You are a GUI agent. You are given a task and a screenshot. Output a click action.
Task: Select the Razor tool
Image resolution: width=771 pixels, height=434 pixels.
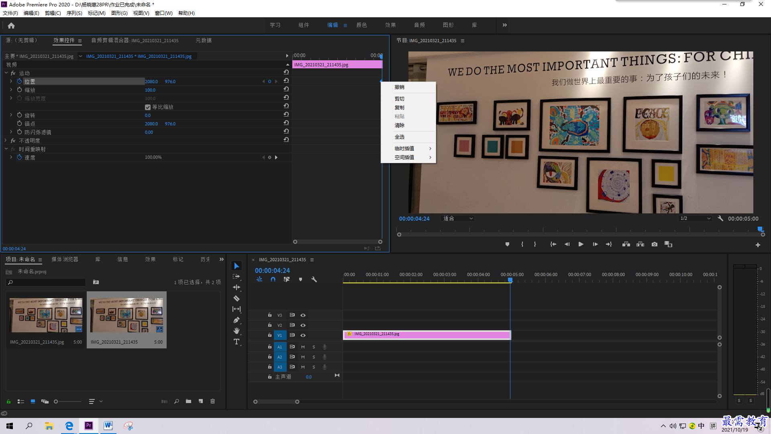click(x=237, y=298)
